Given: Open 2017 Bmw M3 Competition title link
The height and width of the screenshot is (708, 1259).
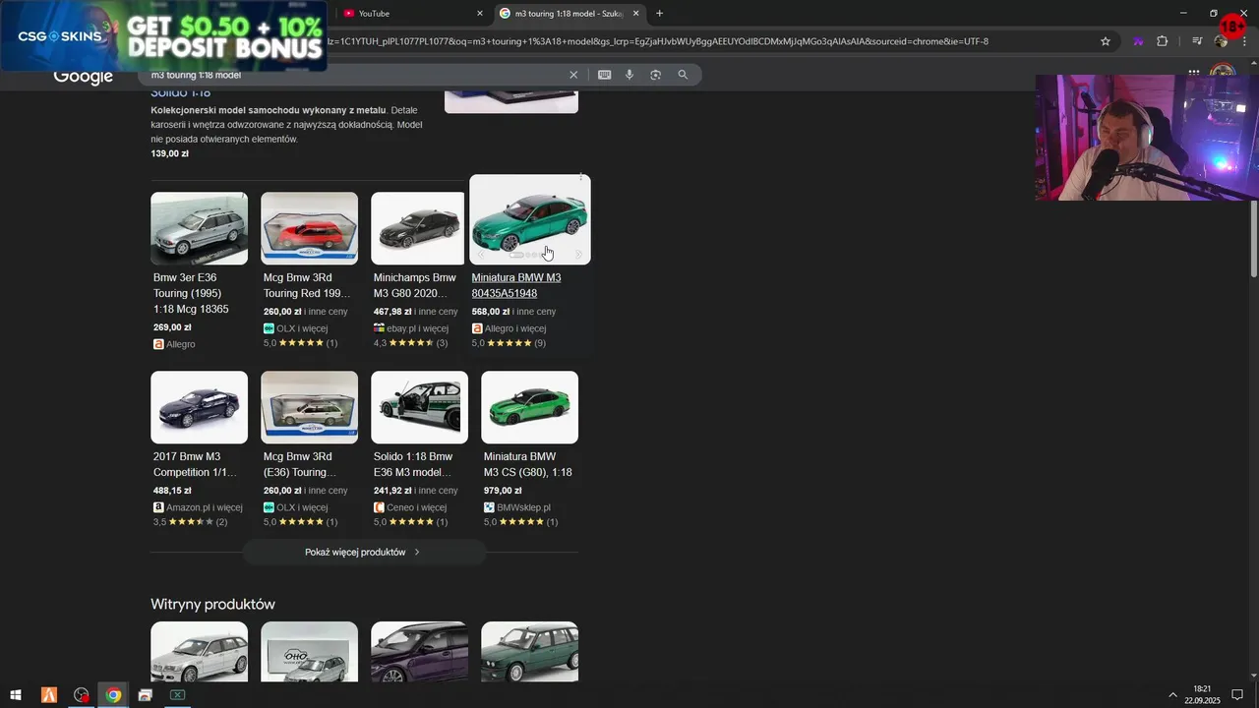Looking at the screenshot, I should [195, 464].
